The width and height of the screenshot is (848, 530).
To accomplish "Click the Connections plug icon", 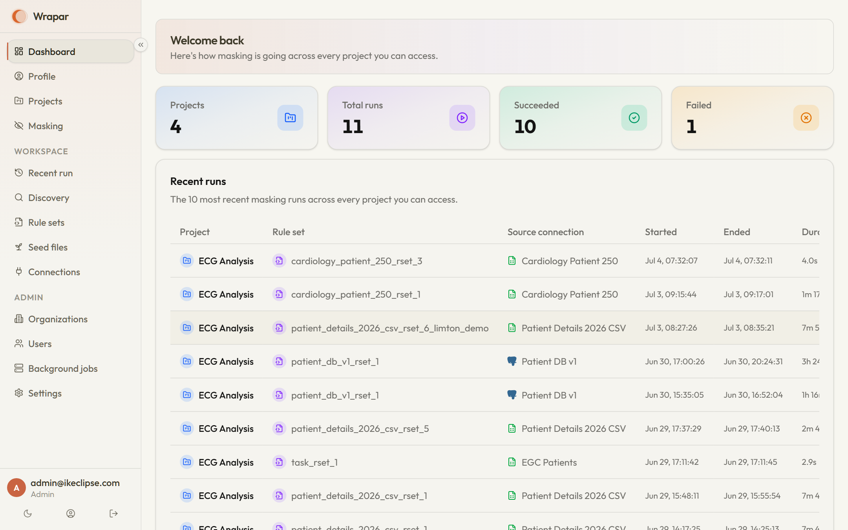I will [18, 271].
